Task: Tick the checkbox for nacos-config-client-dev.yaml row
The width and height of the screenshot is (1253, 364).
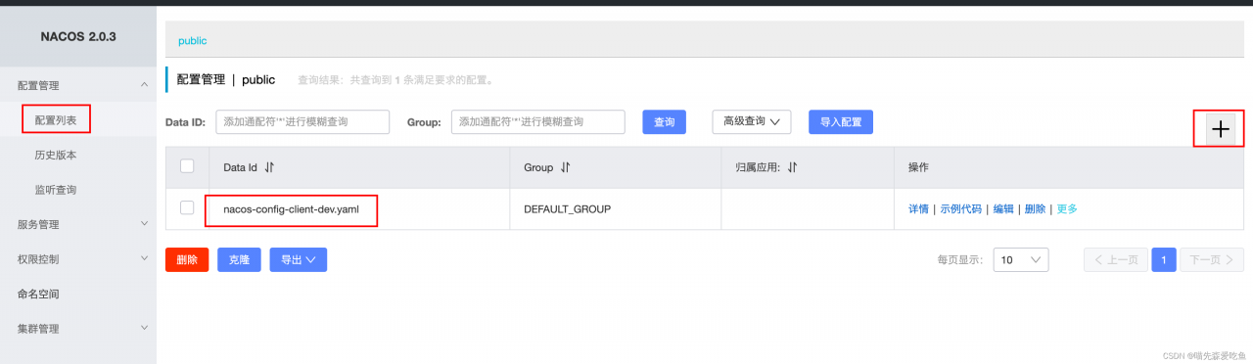Action: tap(187, 207)
